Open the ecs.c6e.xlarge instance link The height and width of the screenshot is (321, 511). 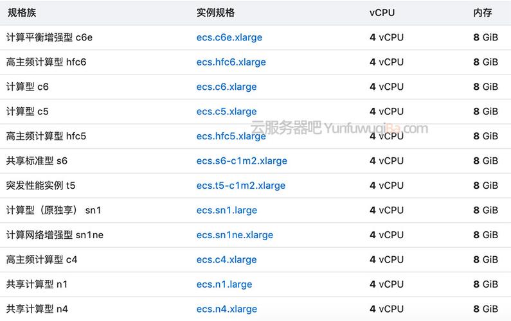(229, 37)
